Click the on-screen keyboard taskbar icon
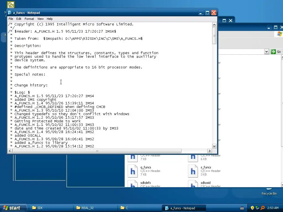This screenshot has width=283, height=212. pyautogui.click(x=242, y=208)
